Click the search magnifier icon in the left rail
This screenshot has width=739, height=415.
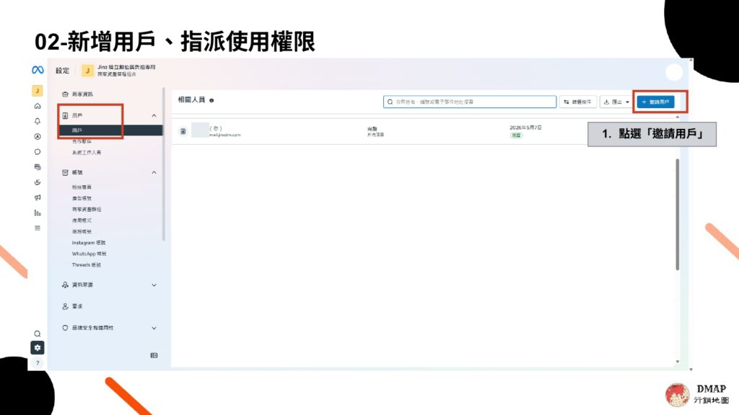[x=38, y=334]
